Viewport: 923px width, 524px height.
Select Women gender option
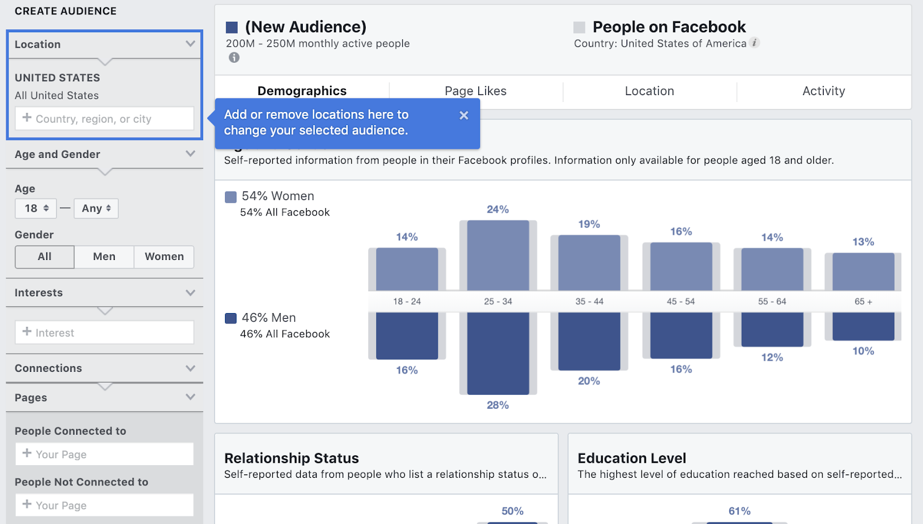coord(164,257)
